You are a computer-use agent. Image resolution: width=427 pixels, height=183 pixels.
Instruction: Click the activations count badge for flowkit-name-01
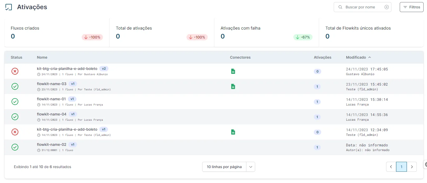pyautogui.click(x=317, y=102)
